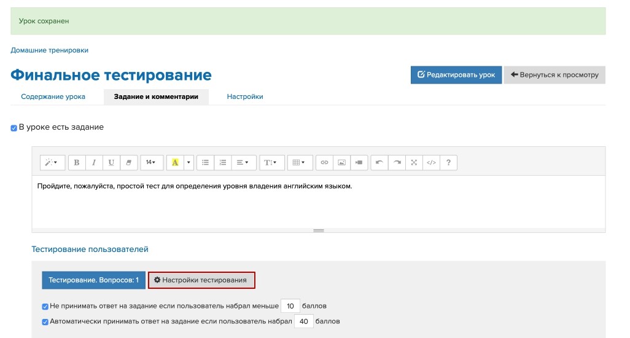Click the auto-accept score field with 40
The width and height of the screenshot is (630, 338).
coord(304,321)
